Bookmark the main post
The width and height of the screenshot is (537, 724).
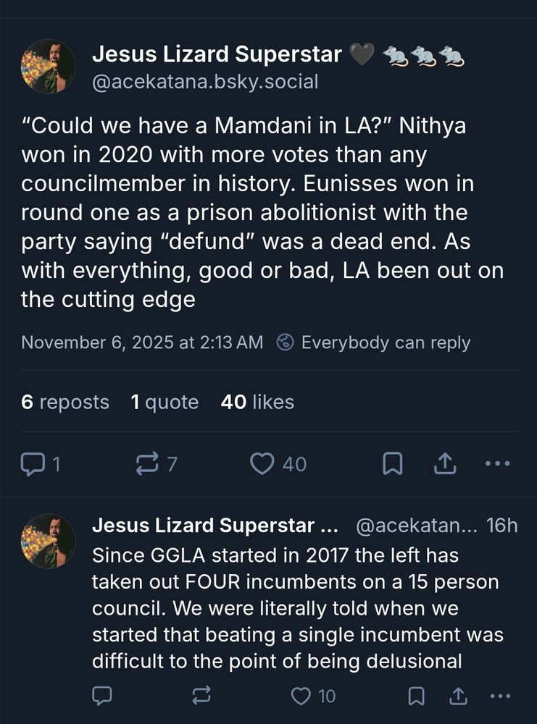[392, 464]
